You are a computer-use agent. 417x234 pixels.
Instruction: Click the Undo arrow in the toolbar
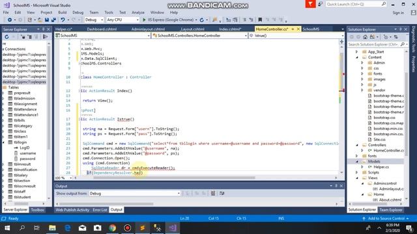pyautogui.click(x=63, y=20)
